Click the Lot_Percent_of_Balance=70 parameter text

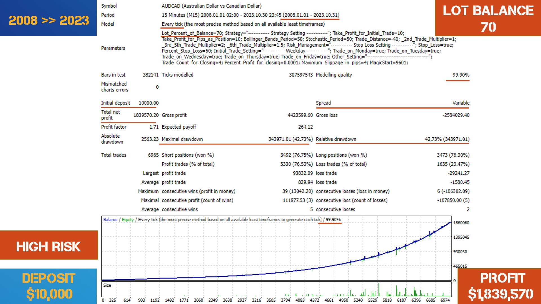tap(192, 33)
